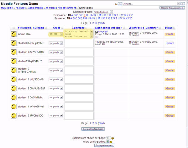Open Admin User's 98 / 100 grade dropdown

pyautogui.click(x=56, y=34)
